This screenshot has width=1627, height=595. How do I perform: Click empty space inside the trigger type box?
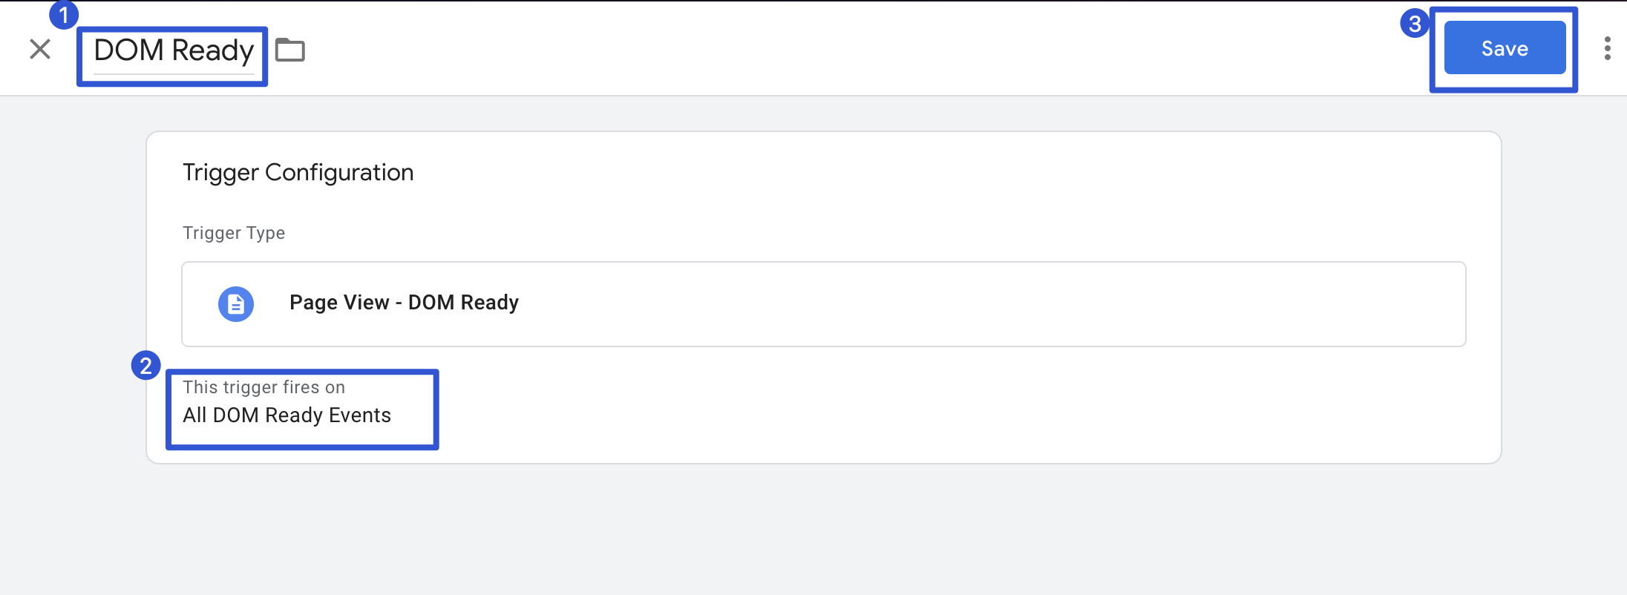(965, 304)
